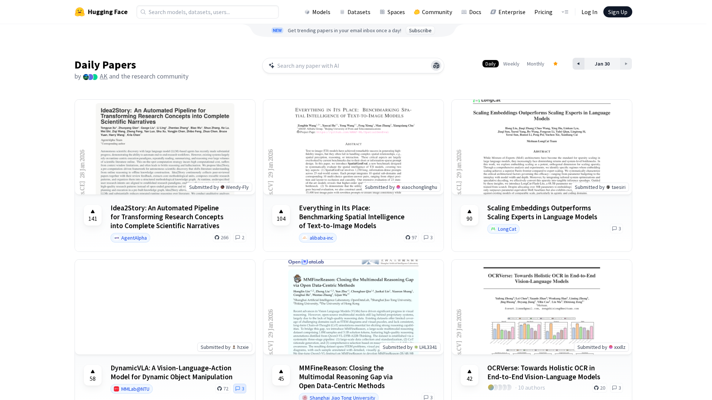Viewport: 712px width, 400px height.
Task: Go to the previous day arrow
Action: point(578,64)
